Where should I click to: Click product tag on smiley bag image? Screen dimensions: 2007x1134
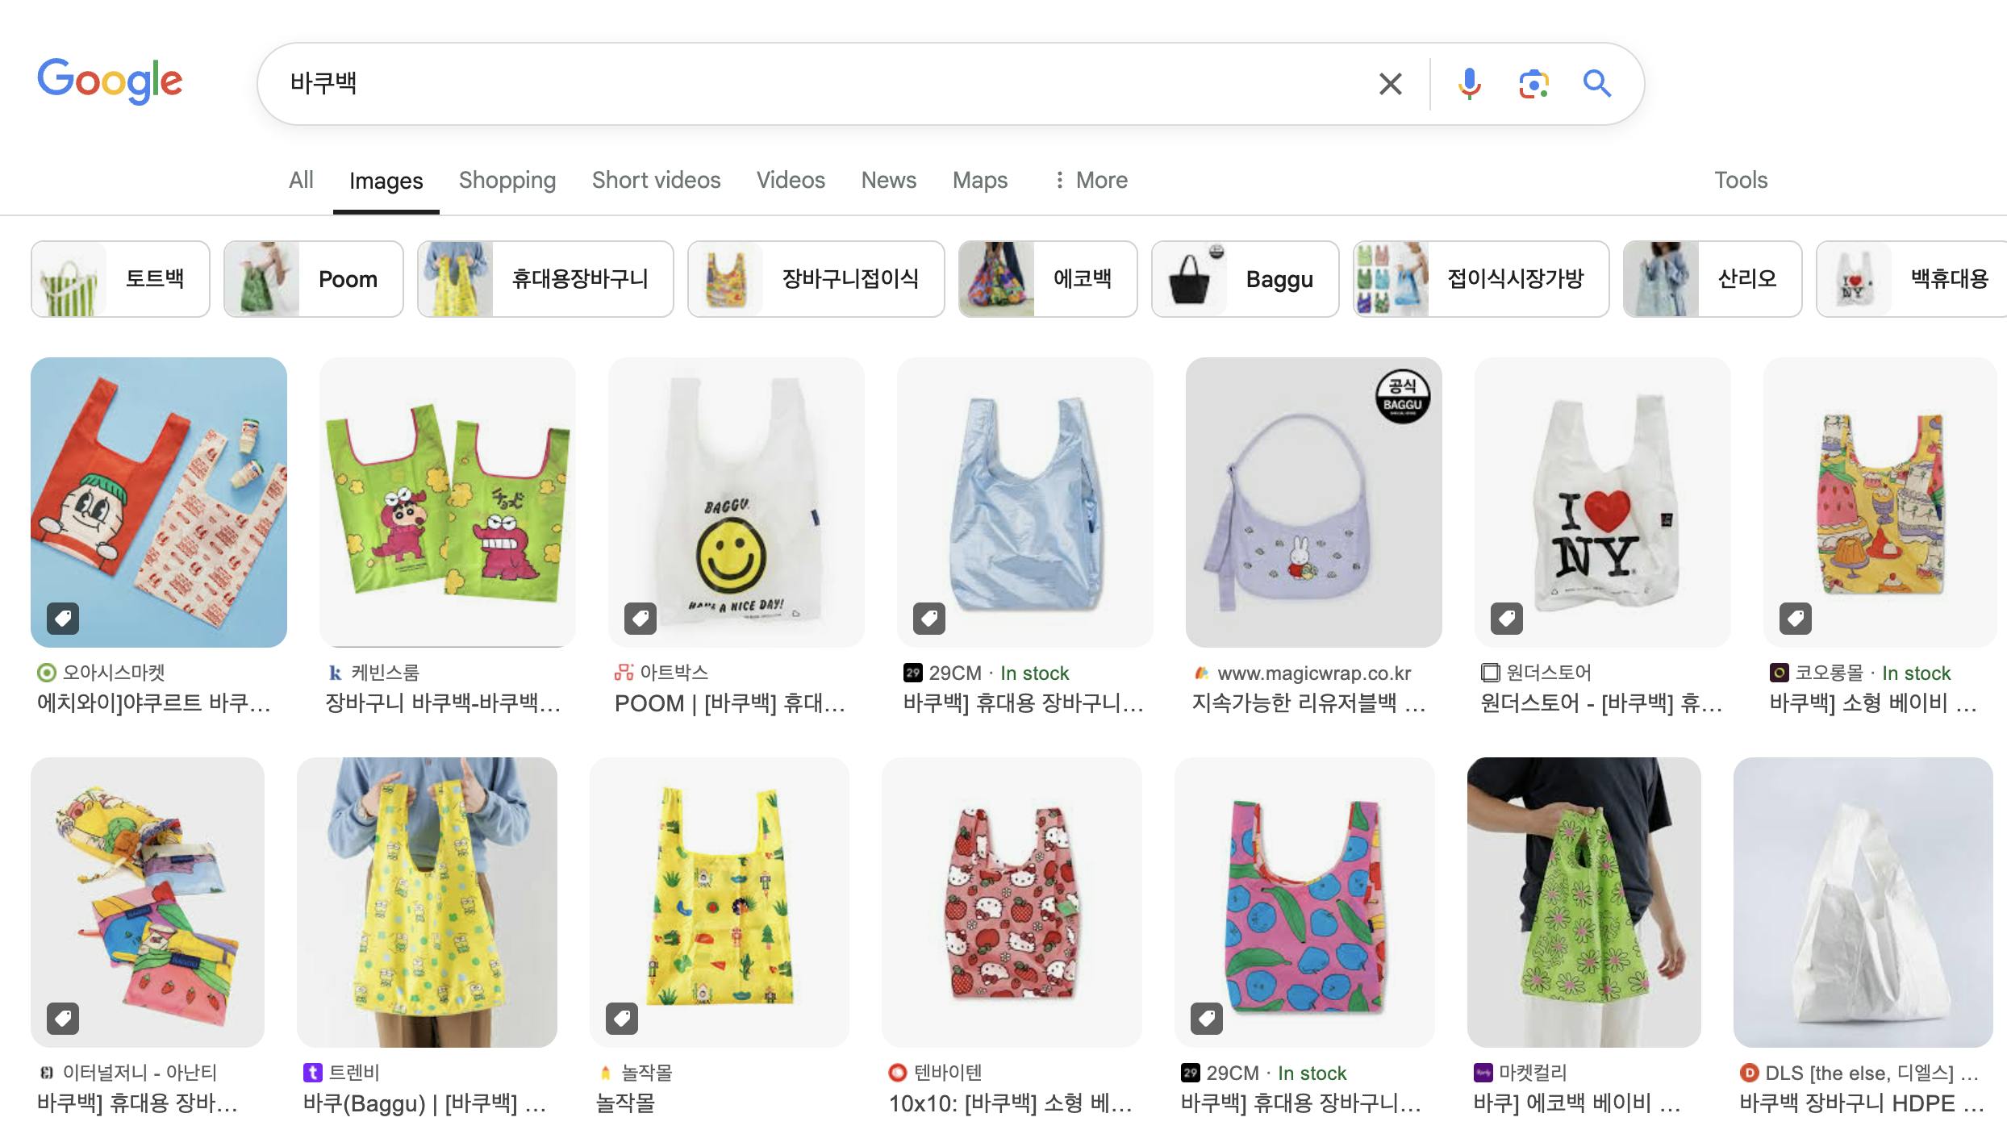(x=640, y=619)
